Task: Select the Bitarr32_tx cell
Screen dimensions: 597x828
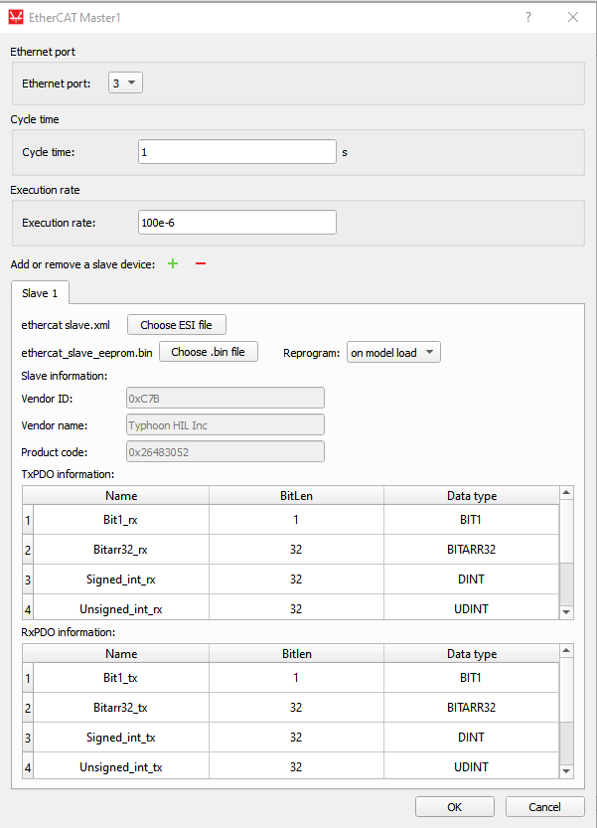Action: coord(121,707)
